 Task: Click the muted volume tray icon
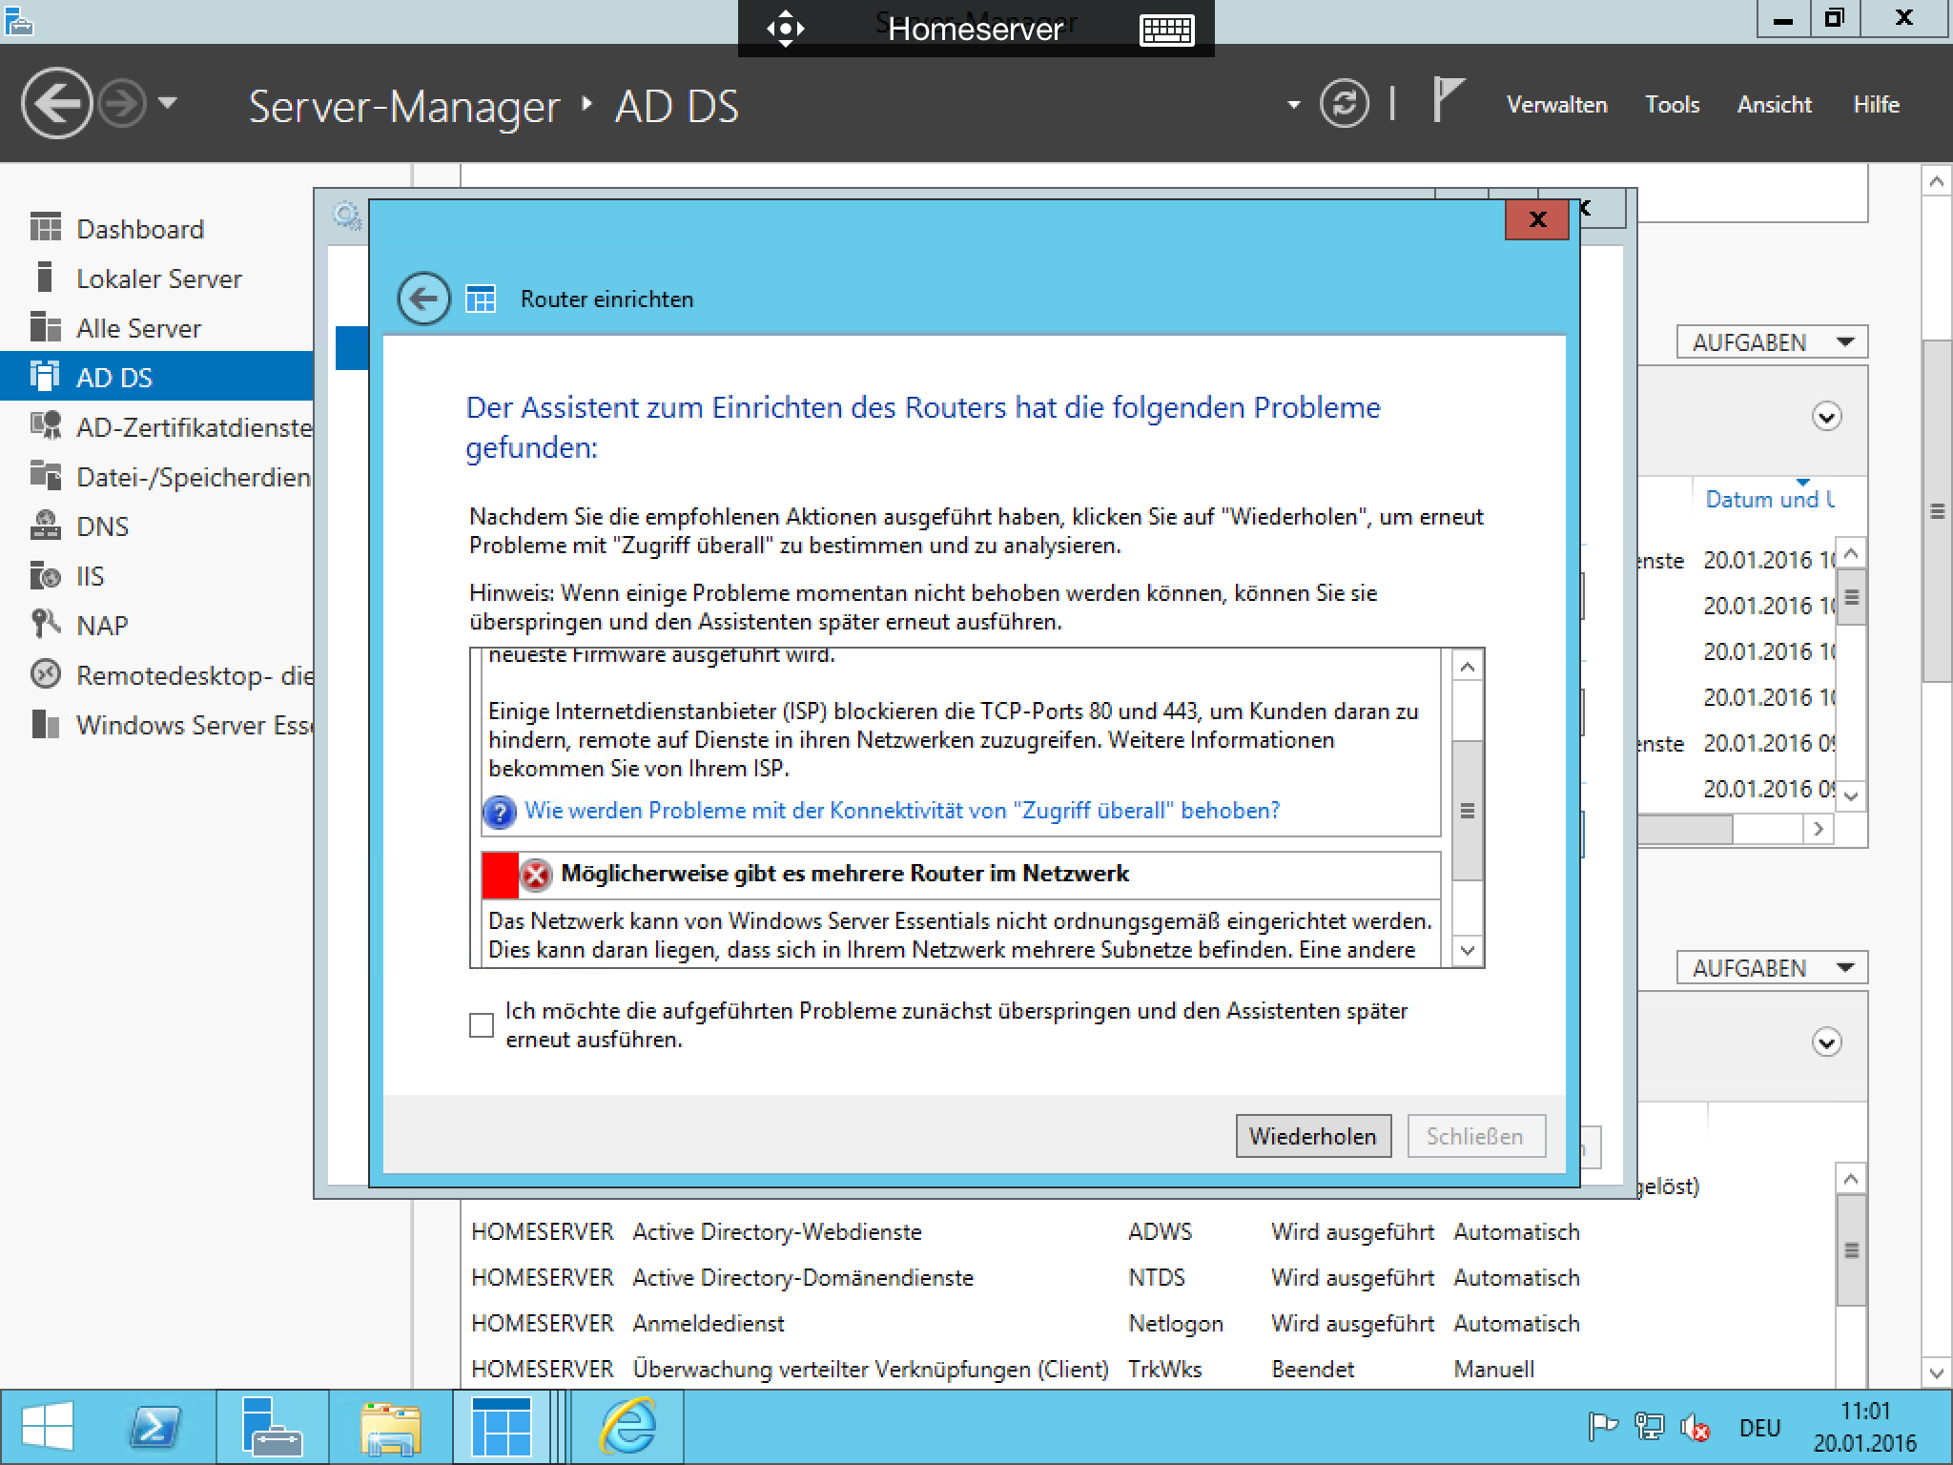1695,1427
